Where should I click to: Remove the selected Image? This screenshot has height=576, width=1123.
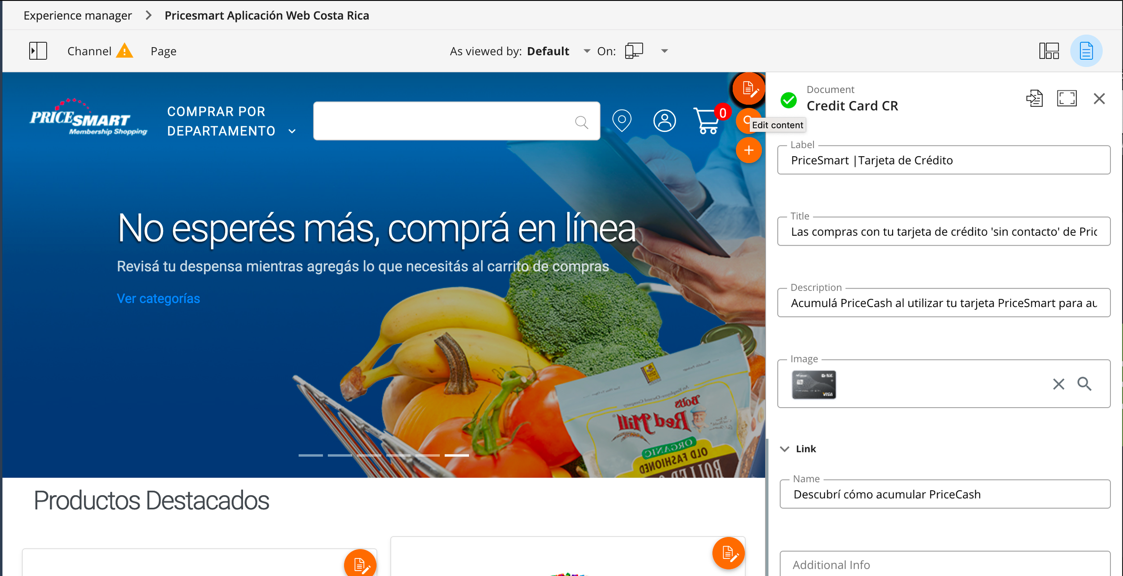click(1059, 384)
